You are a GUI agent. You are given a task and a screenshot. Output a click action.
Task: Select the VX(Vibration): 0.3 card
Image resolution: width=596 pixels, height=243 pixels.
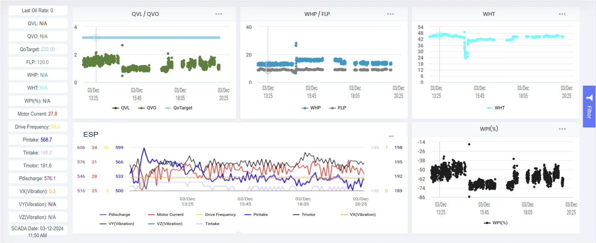pos(38,191)
